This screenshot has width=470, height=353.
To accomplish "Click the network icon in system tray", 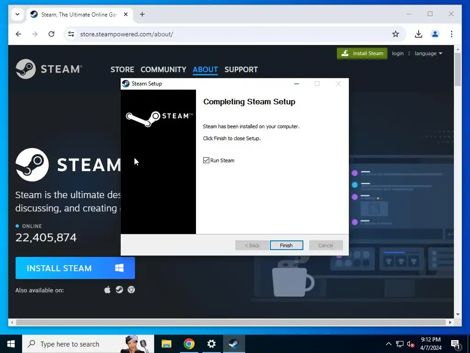I will 400,344.
